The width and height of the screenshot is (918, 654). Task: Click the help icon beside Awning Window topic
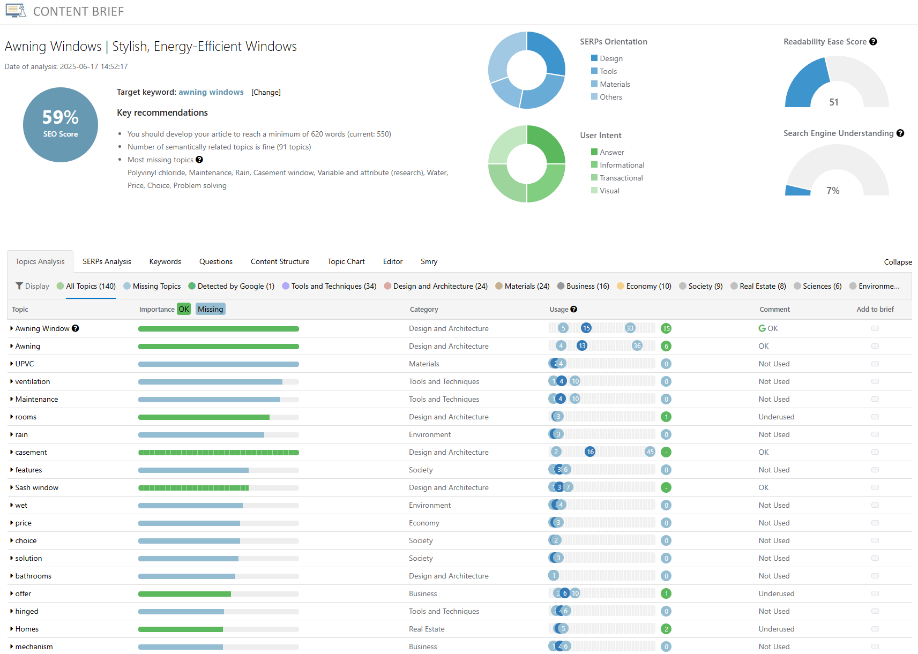76,328
